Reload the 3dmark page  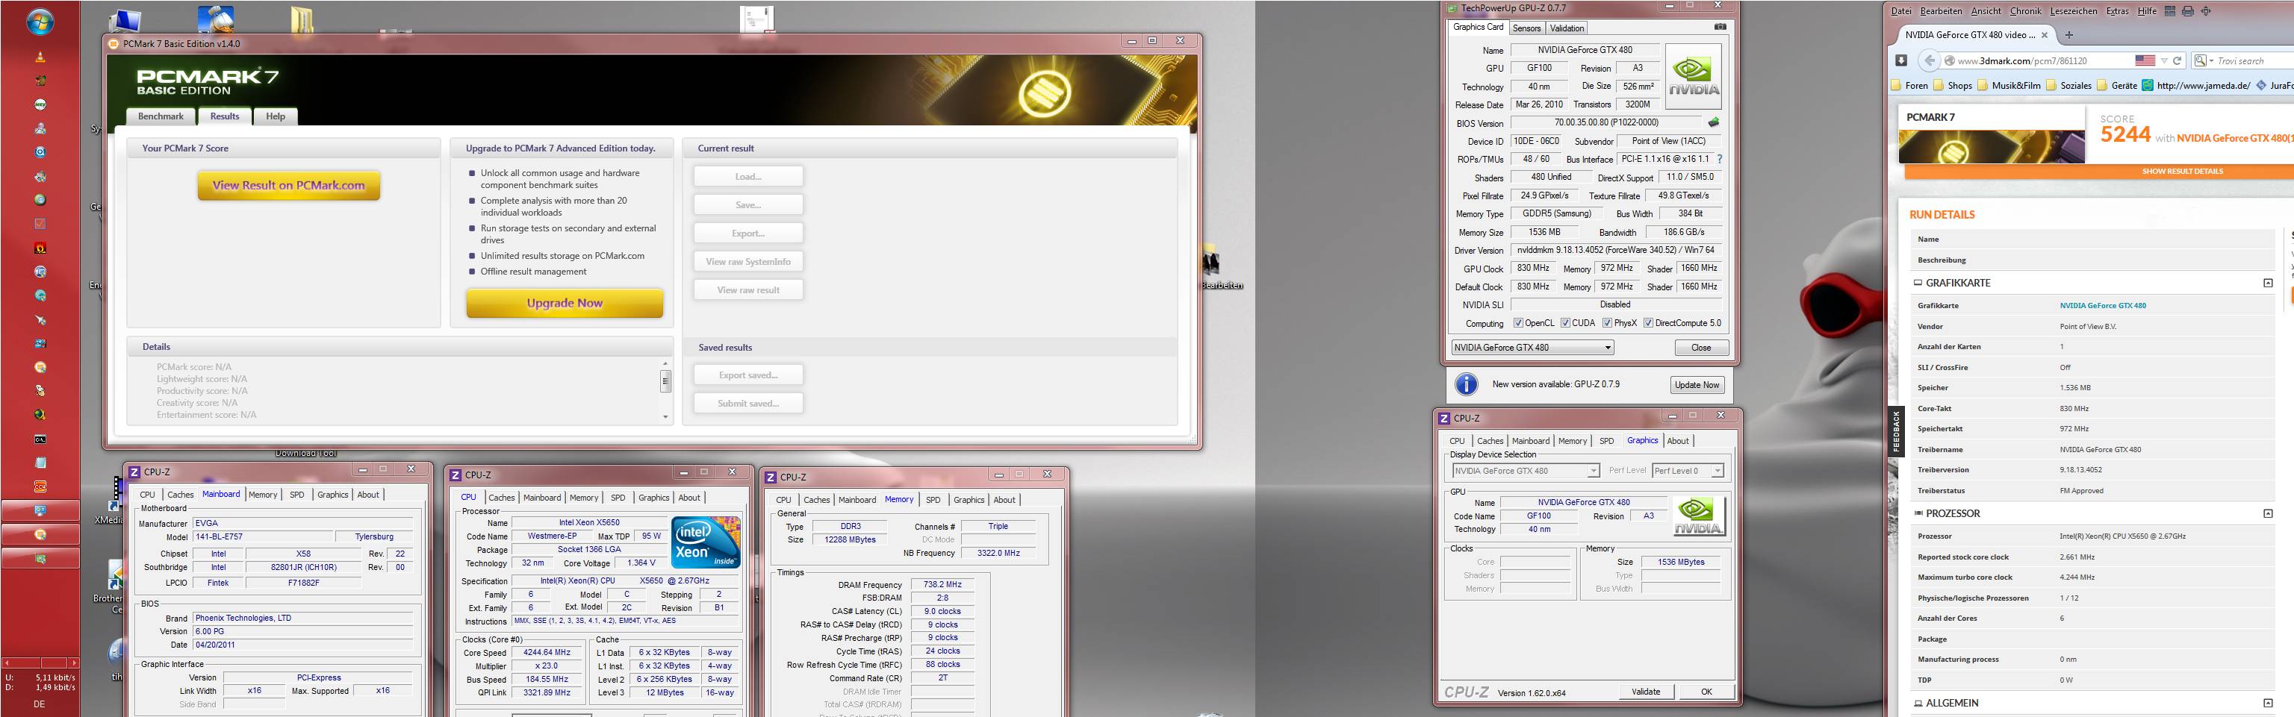(x=2177, y=60)
